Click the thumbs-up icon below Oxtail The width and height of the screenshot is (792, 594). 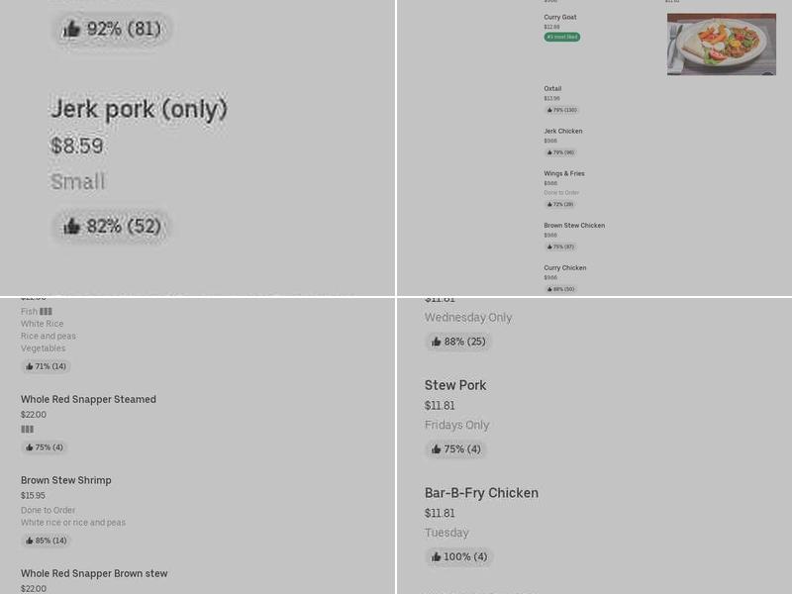pyautogui.click(x=550, y=110)
